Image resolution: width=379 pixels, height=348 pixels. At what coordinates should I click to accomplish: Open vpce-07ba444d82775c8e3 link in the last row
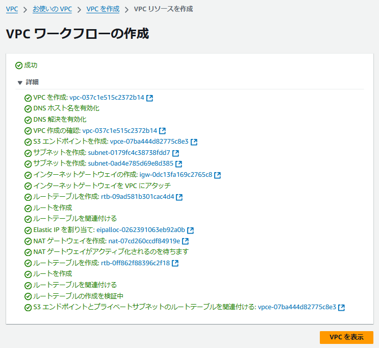297,307
